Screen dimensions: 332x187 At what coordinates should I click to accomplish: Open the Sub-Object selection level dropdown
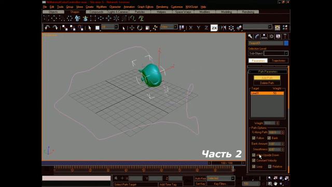[x=286, y=54]
